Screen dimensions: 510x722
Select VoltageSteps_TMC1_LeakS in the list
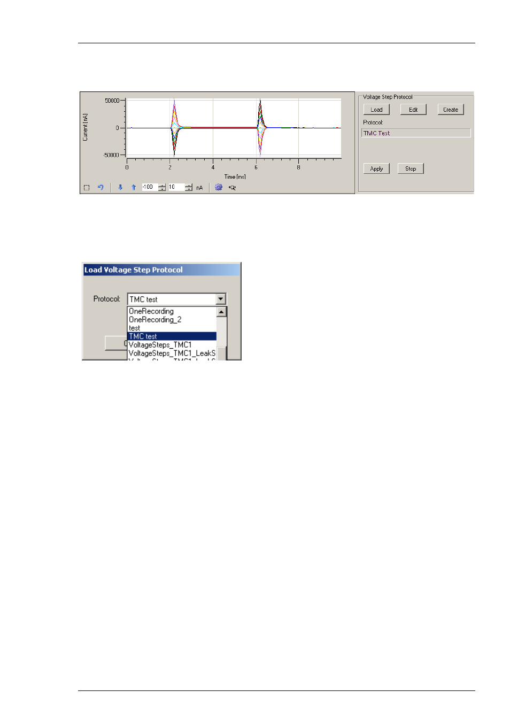coord(172,354)
